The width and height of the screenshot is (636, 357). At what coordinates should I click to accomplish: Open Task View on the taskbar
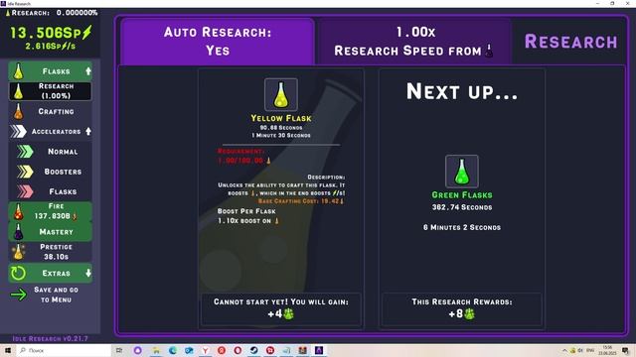click(119, 350)
